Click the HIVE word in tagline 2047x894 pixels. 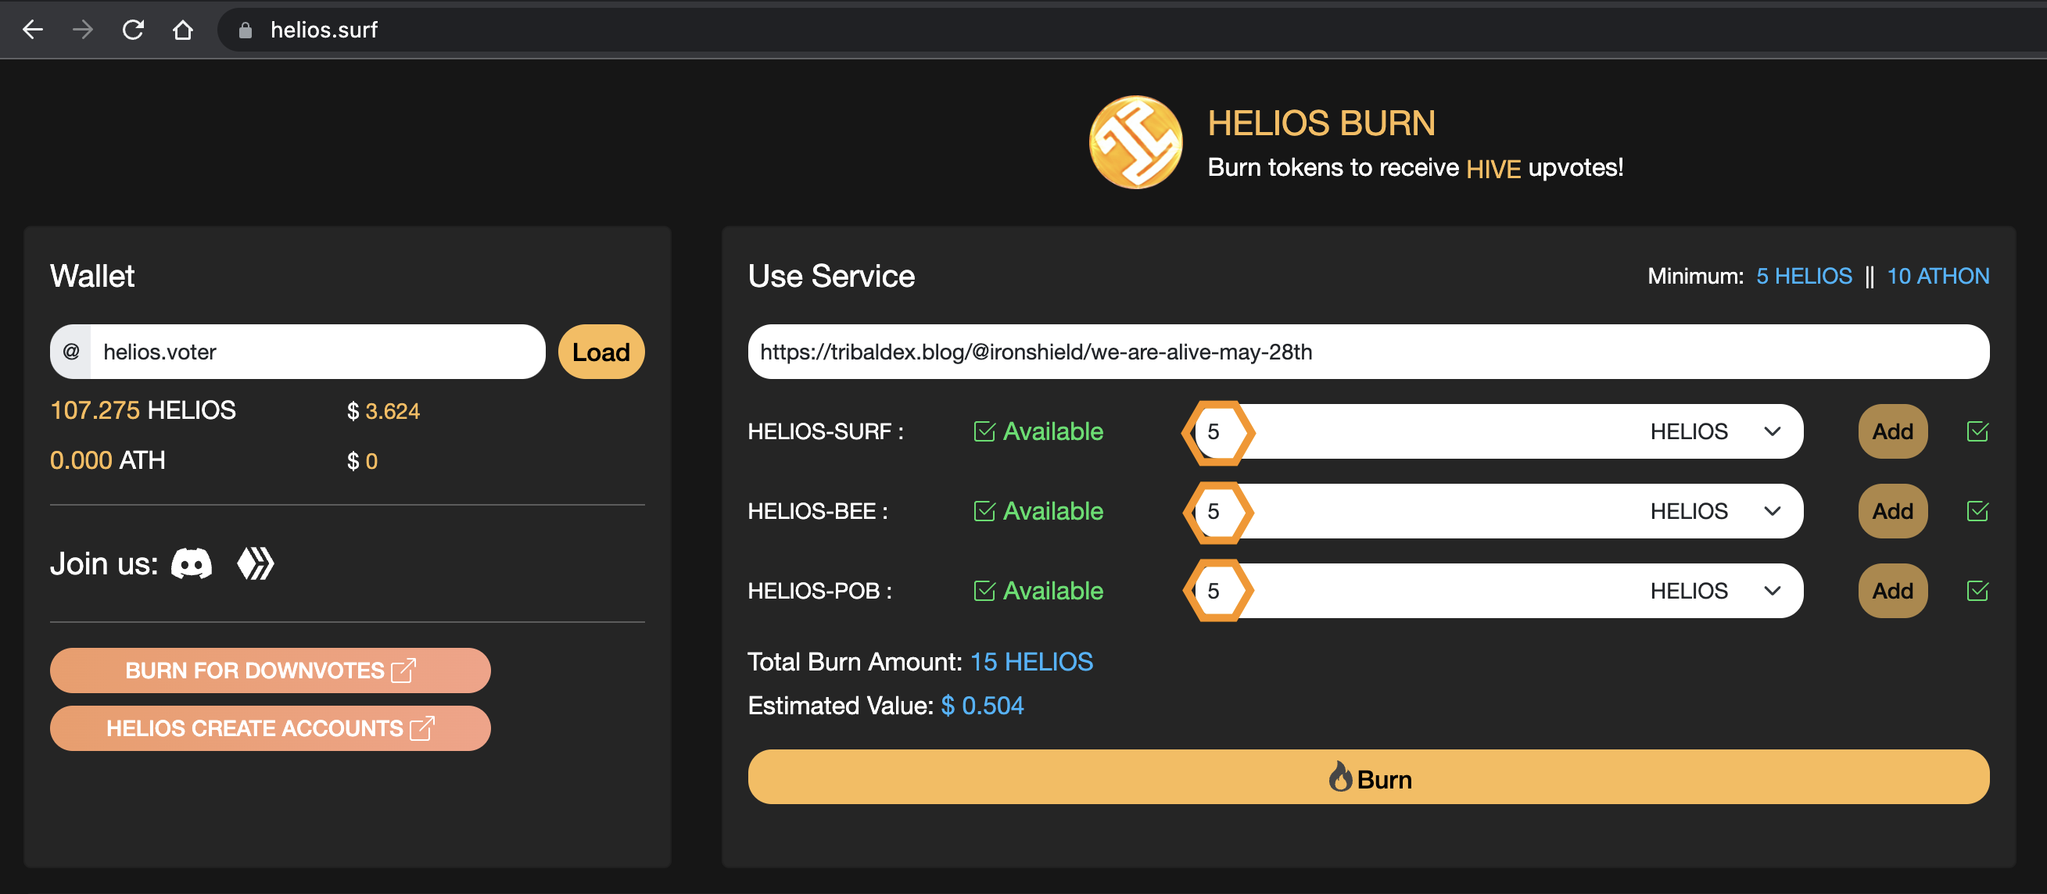1493,168
